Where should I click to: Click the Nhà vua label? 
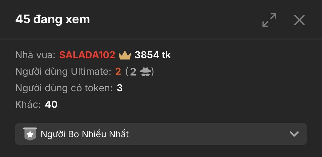[35, 55]
